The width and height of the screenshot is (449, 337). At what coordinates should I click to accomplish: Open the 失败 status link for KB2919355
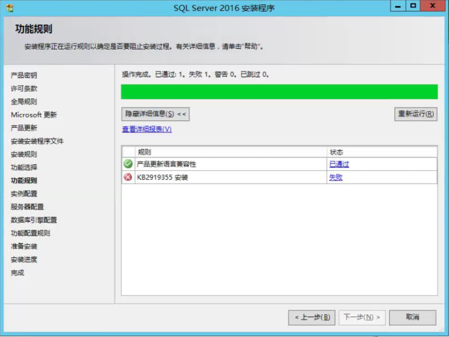[x=336, y=177]
